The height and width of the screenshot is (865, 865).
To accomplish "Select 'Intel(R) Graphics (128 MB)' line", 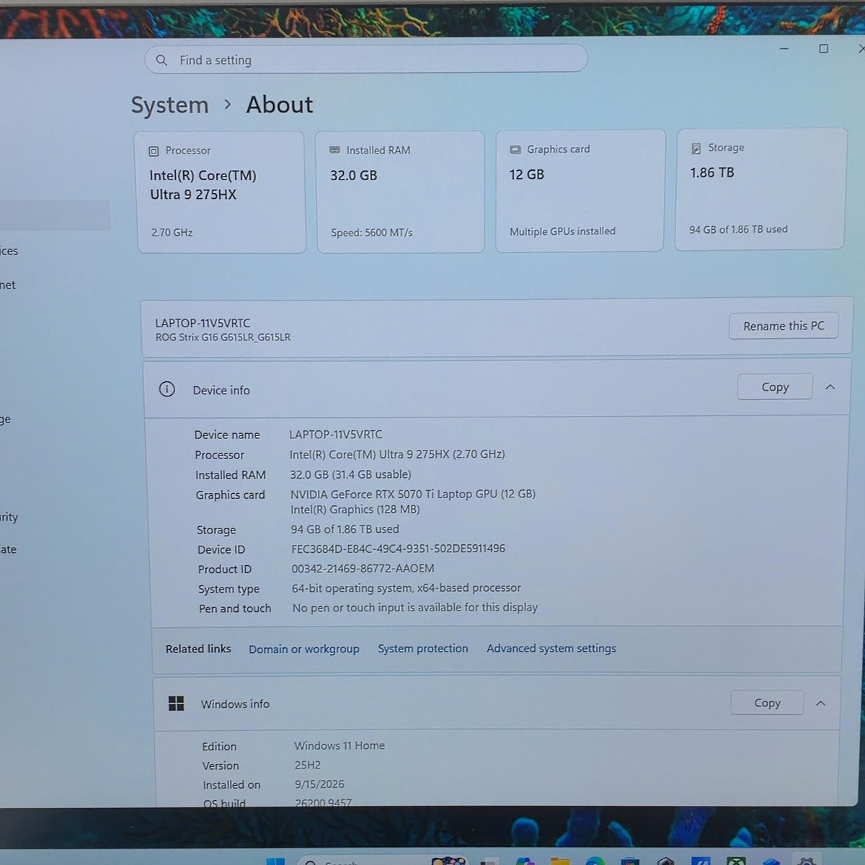I will coord(355,509).
